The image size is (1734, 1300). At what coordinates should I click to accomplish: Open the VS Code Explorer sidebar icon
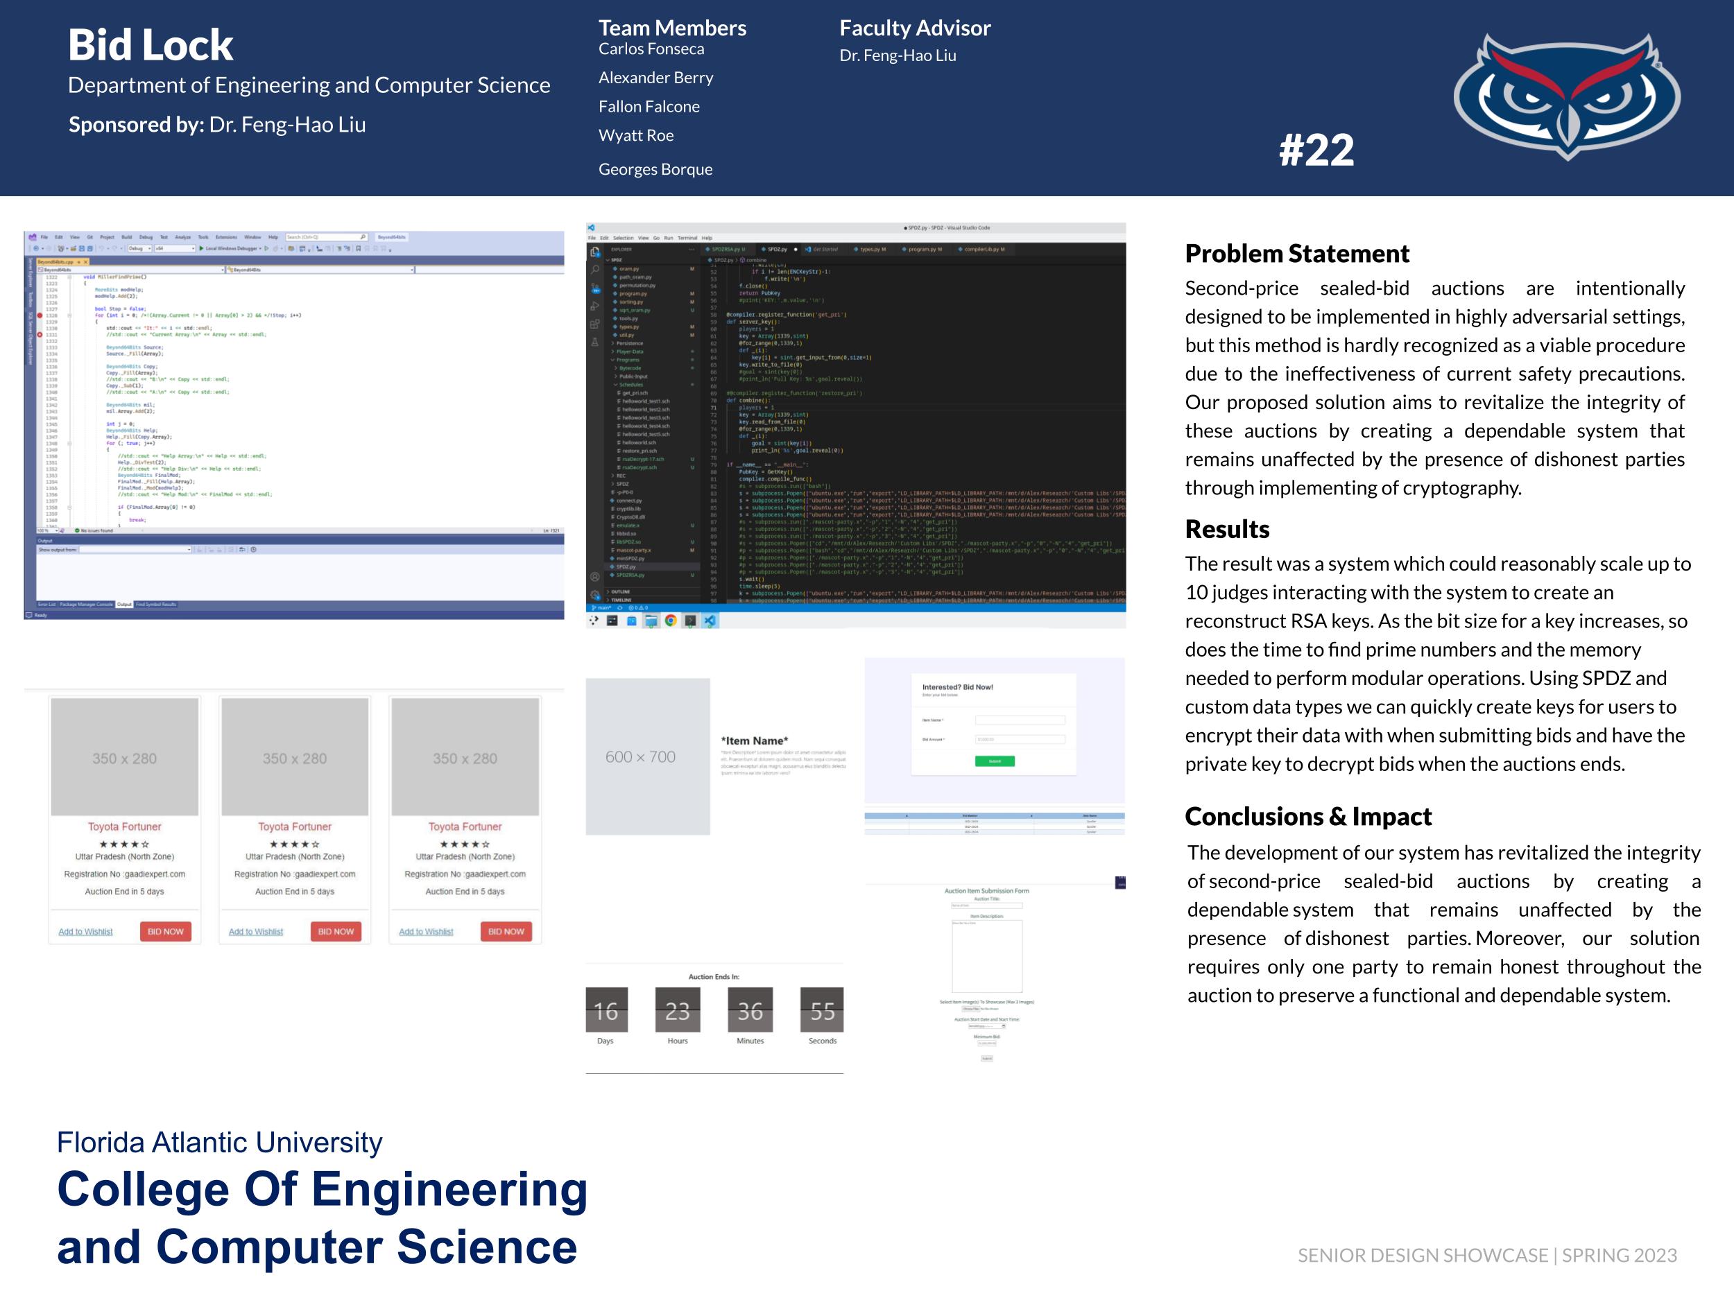[595, 252]
